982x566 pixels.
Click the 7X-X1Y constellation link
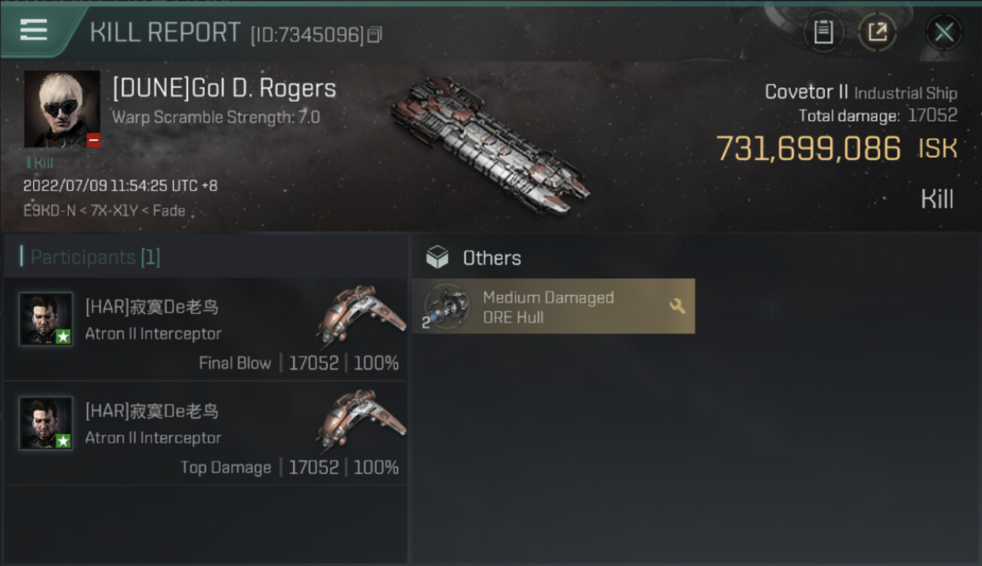point(114,211)
